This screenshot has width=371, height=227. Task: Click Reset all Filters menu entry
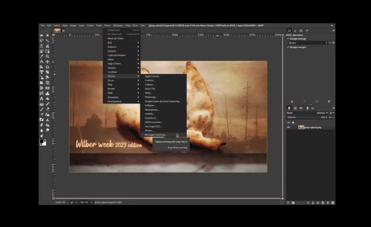click(x=116, y=38)
